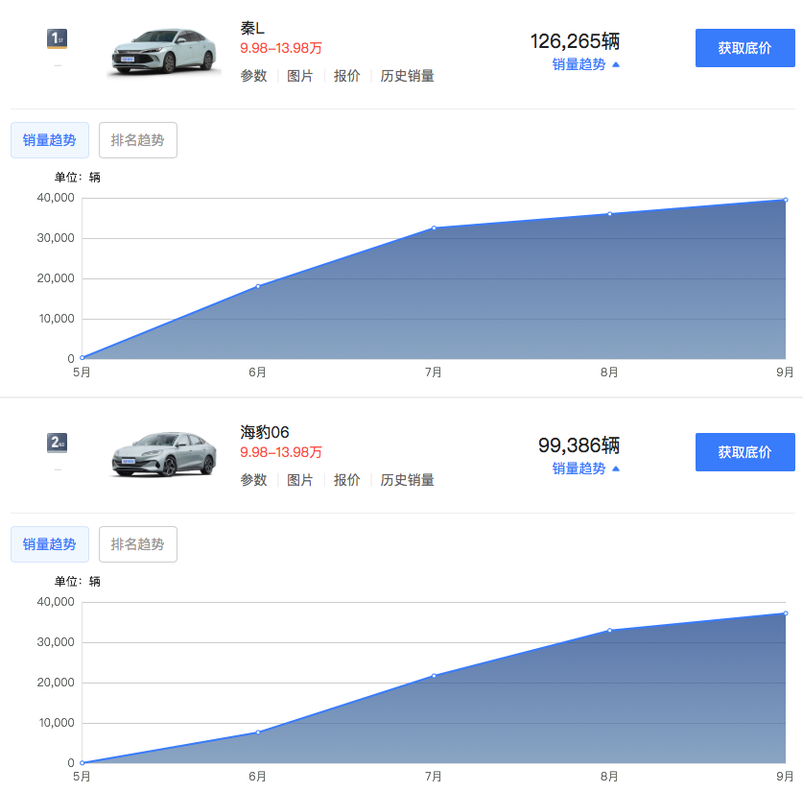The image size is (803, 792).
Task: Click 8月 data point on 海豹06 chart
Action: 609,631
